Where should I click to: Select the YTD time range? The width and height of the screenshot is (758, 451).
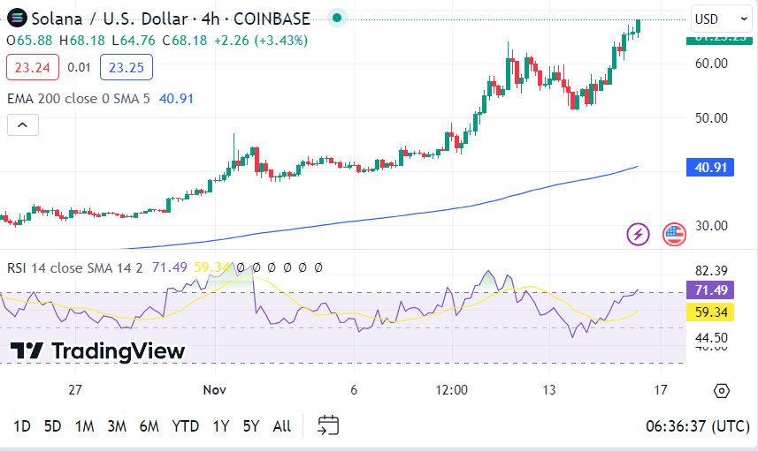(x=186, y=426)
